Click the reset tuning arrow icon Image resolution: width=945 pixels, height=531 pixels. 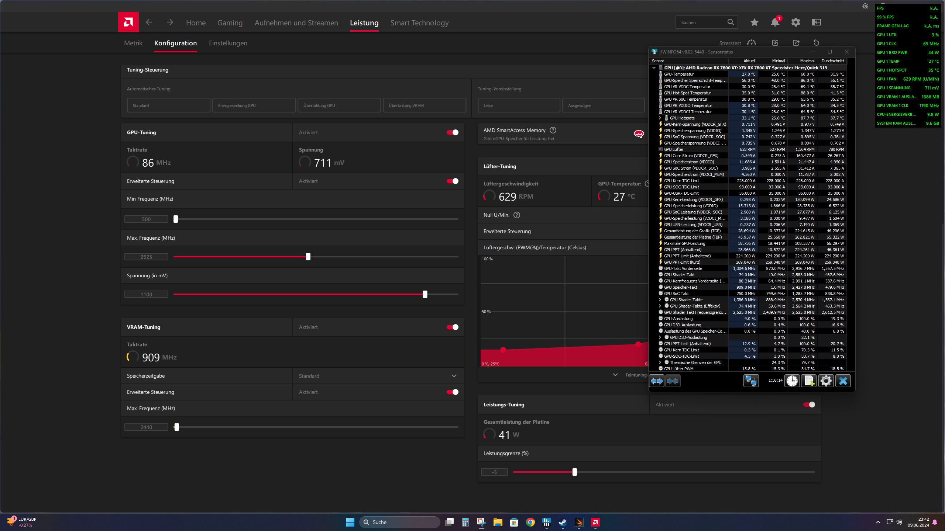click(816, 43)
